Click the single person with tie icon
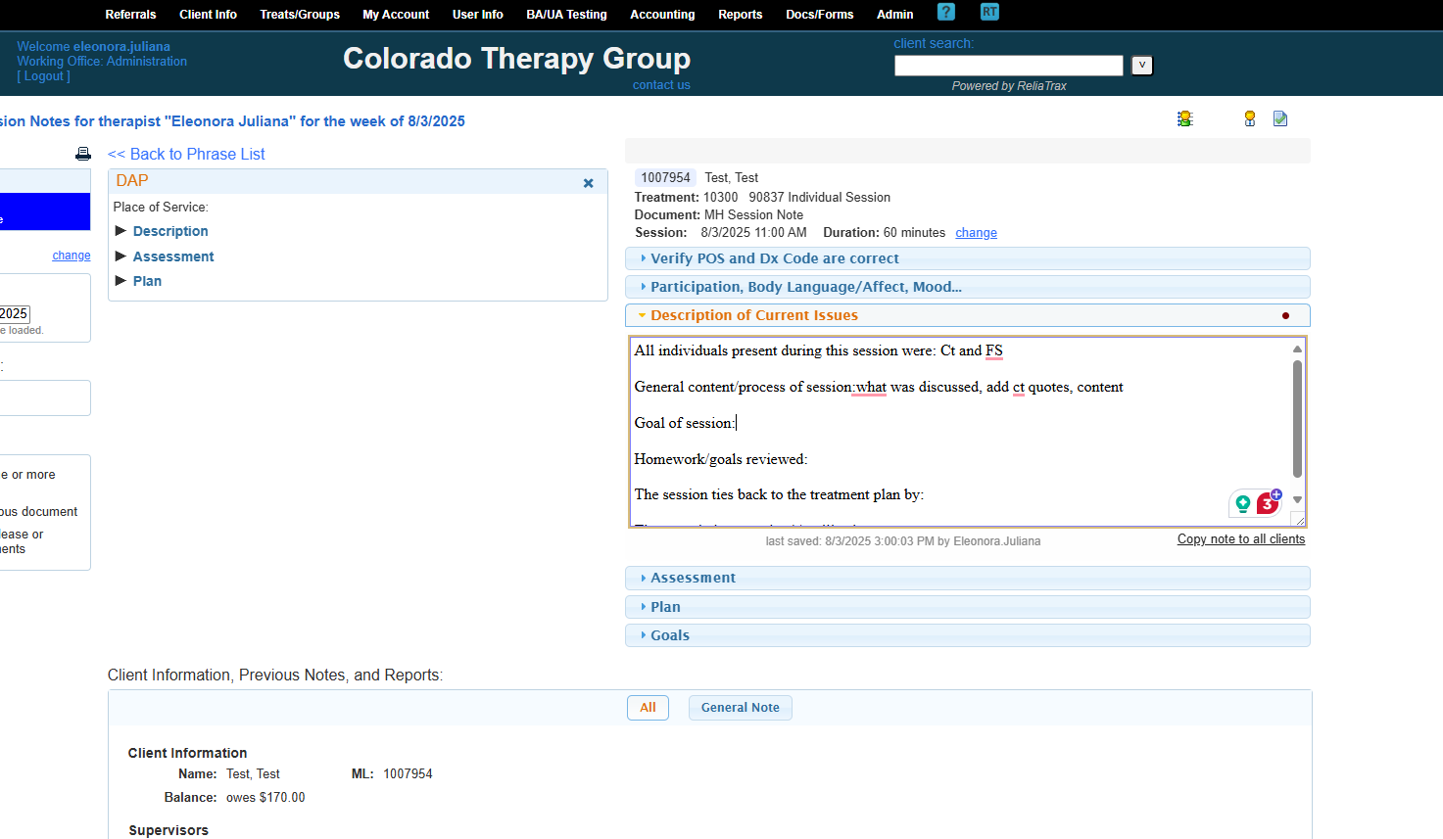 coord(1250,118)
